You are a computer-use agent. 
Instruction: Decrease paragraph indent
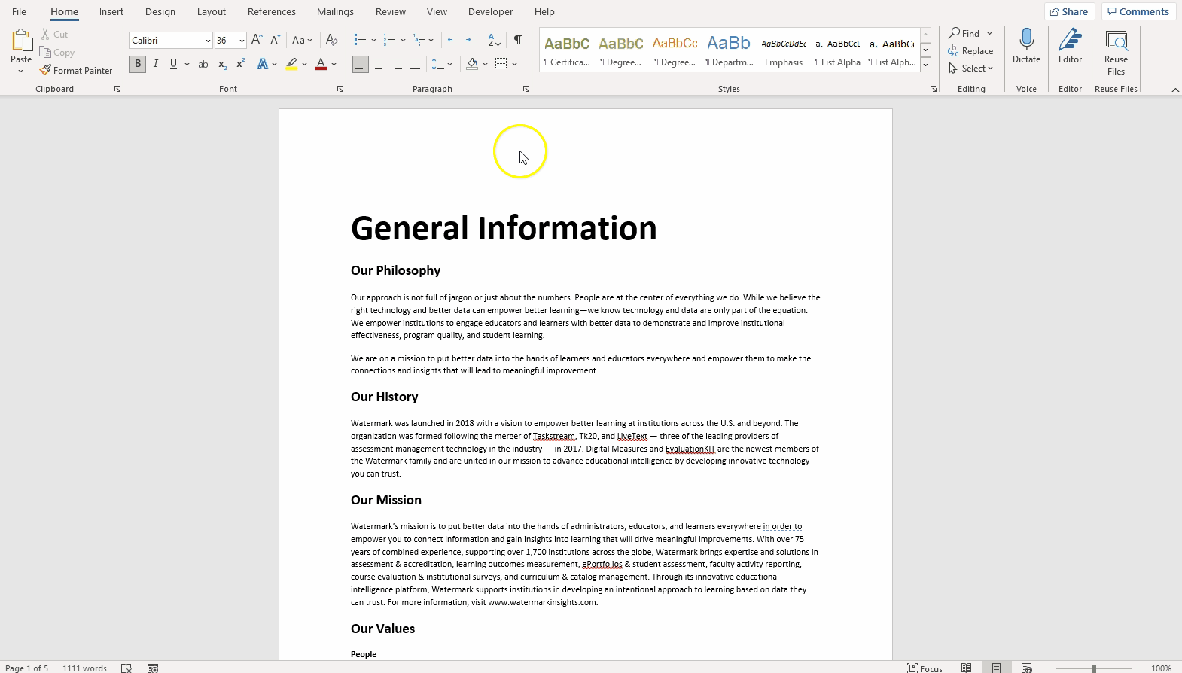pyautogui.click(x=453, y=40)
